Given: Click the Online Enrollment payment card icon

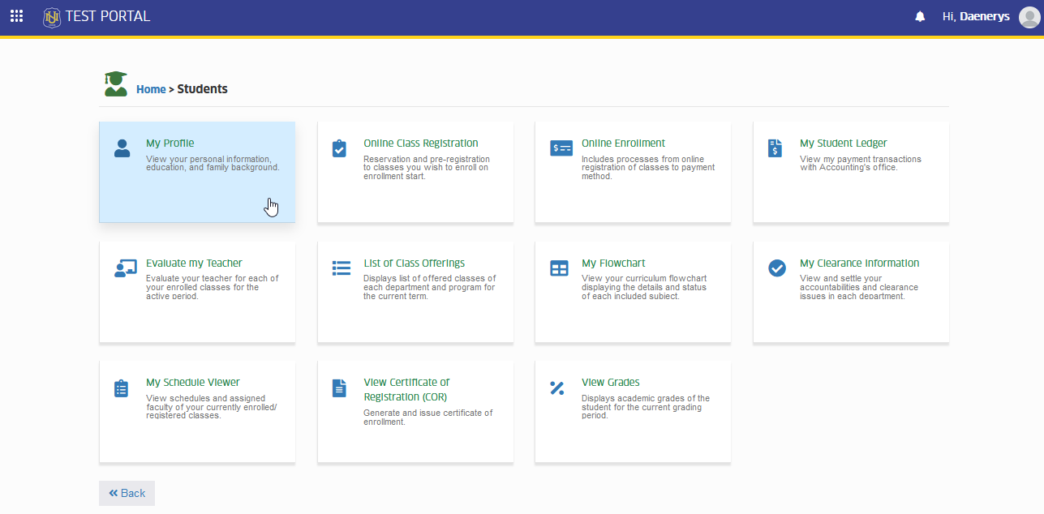Looking at the screenshot, I should (x=561, y=148).
